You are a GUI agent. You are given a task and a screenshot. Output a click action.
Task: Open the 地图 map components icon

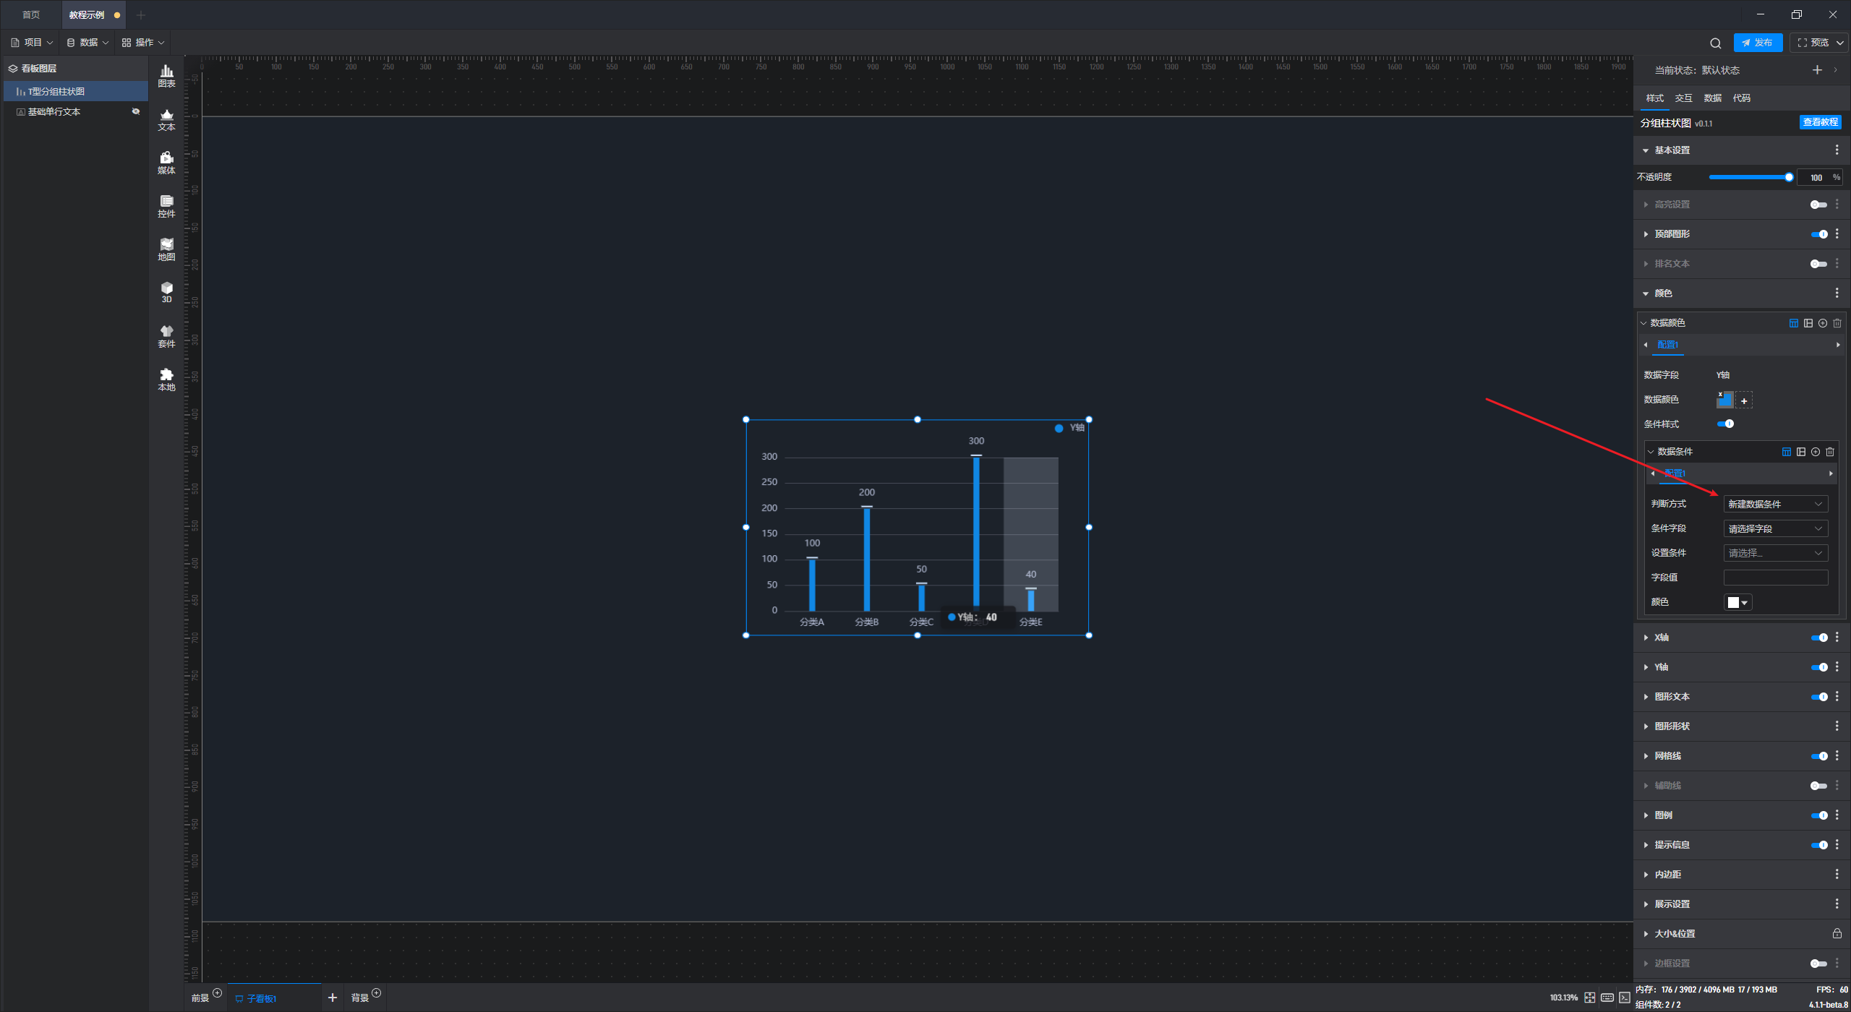point(166,249)
